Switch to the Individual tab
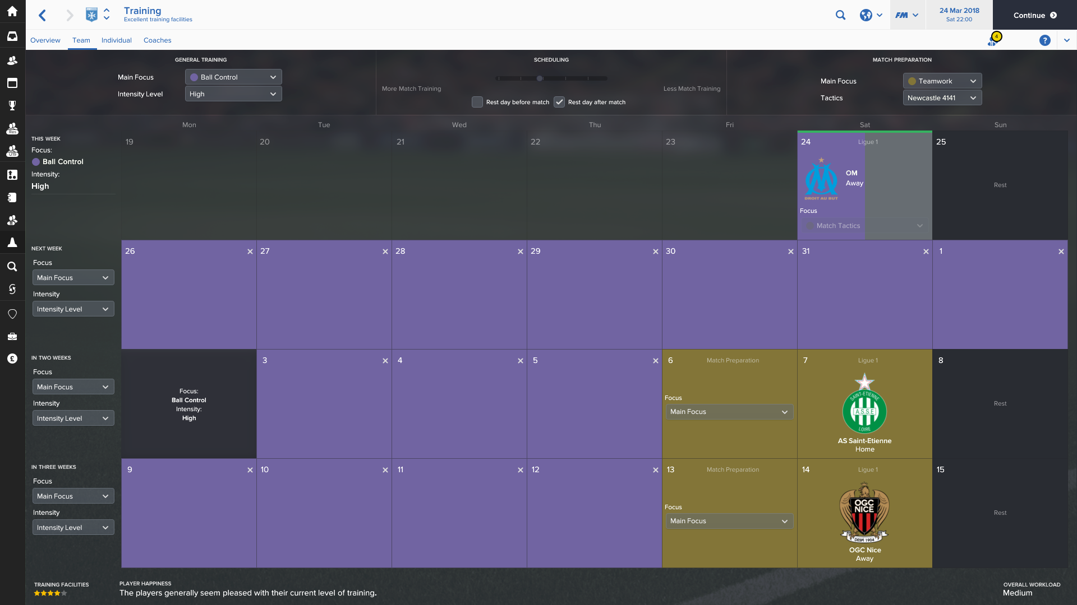1077x605 pixels. point(116,40)
